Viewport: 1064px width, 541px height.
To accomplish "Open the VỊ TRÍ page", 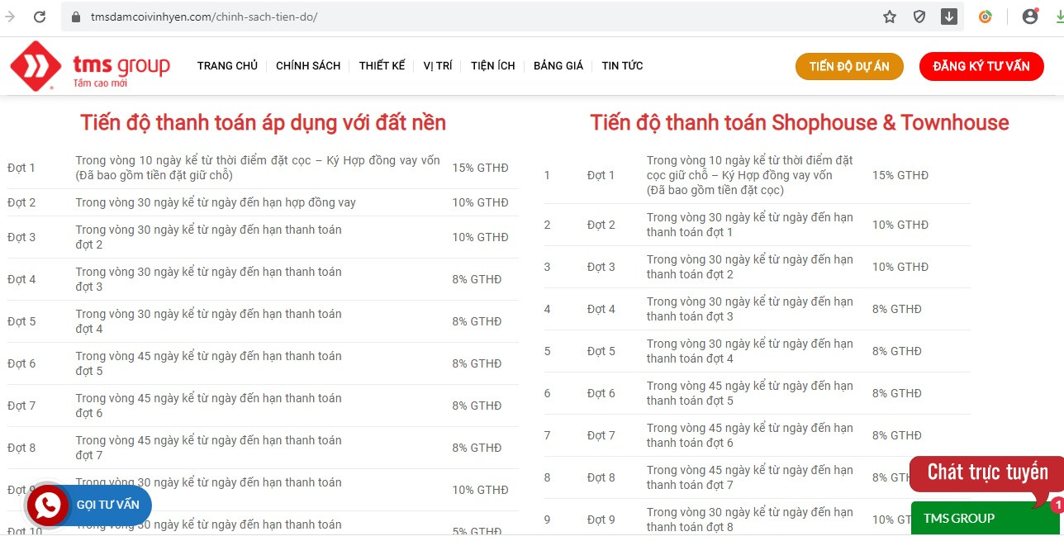I will (x=438, y=66).
